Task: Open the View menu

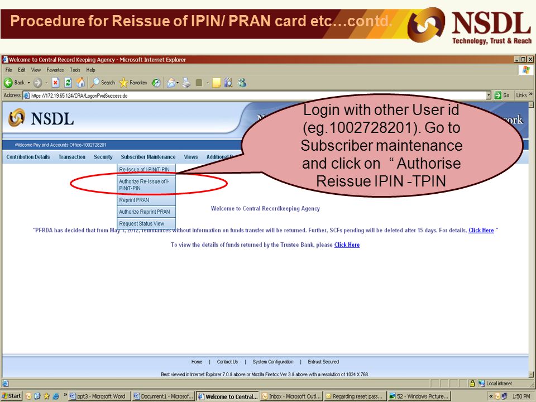Action: tap(36, 70)
